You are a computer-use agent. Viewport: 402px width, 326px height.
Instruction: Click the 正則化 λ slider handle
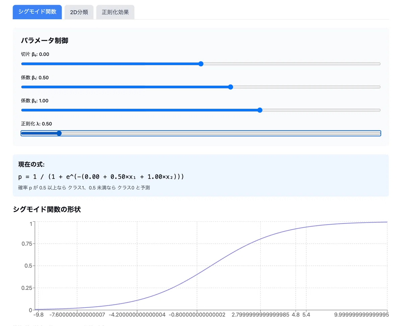click(59, 133)
